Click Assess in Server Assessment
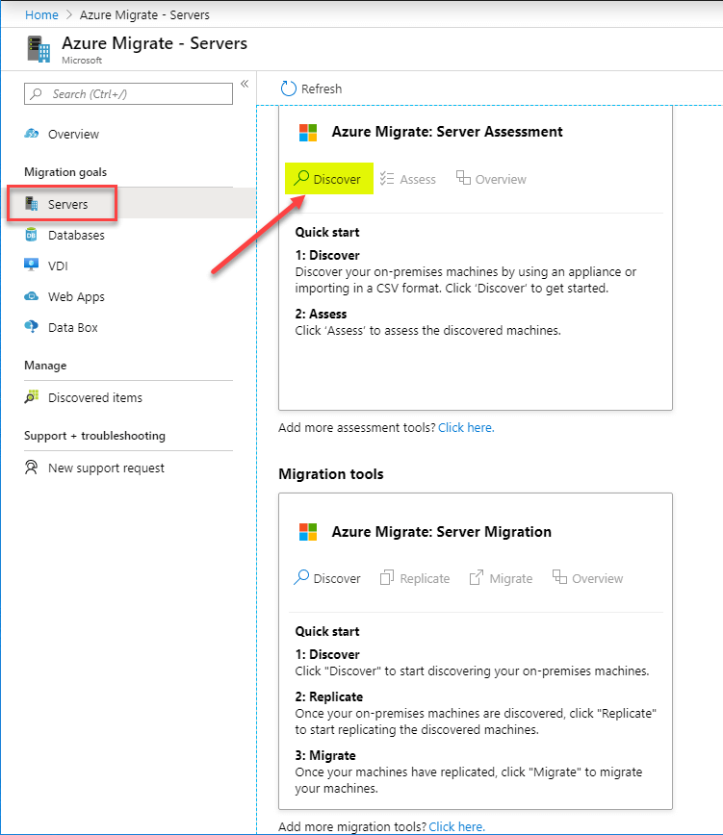723x835 pixels. [408, 180]
